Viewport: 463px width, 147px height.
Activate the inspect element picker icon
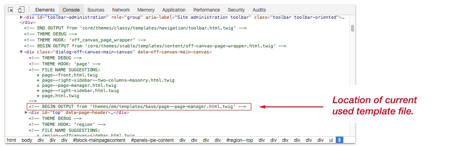click(11, 10)
